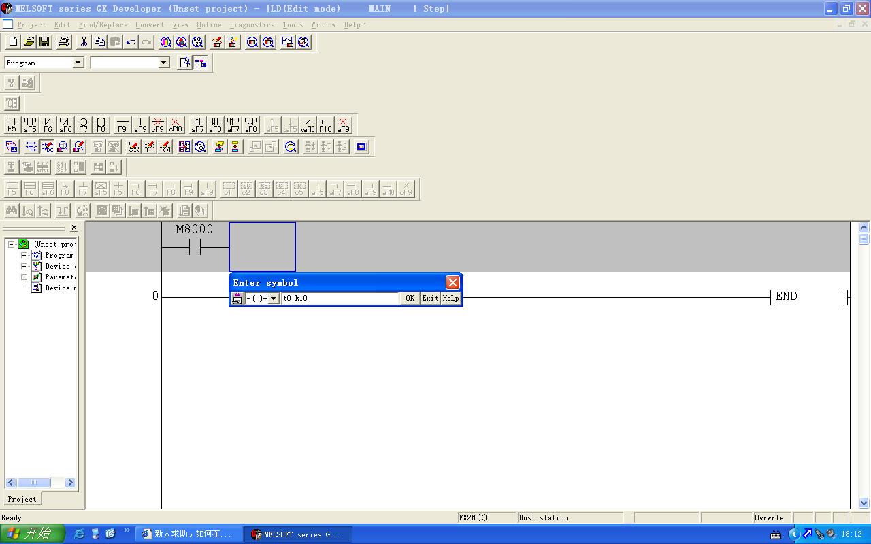Toggle the project data list display button
The width and height of the screenshot is (871, 544).
click(x=201, y=63)
